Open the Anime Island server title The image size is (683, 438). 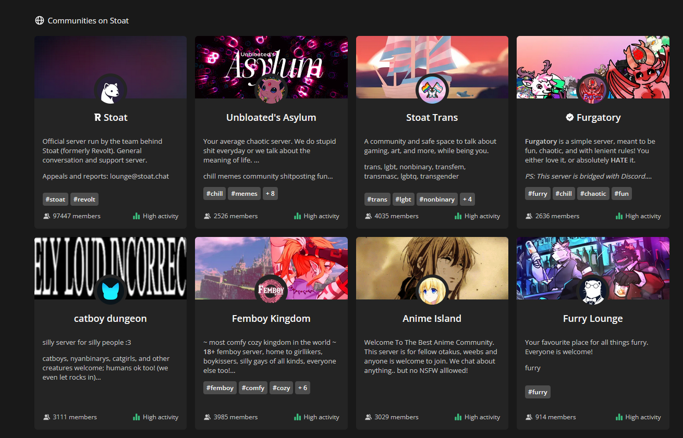(x=432, y=319)
